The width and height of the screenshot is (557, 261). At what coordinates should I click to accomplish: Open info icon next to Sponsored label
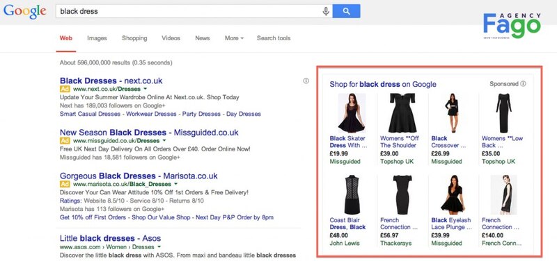(523, 84)
